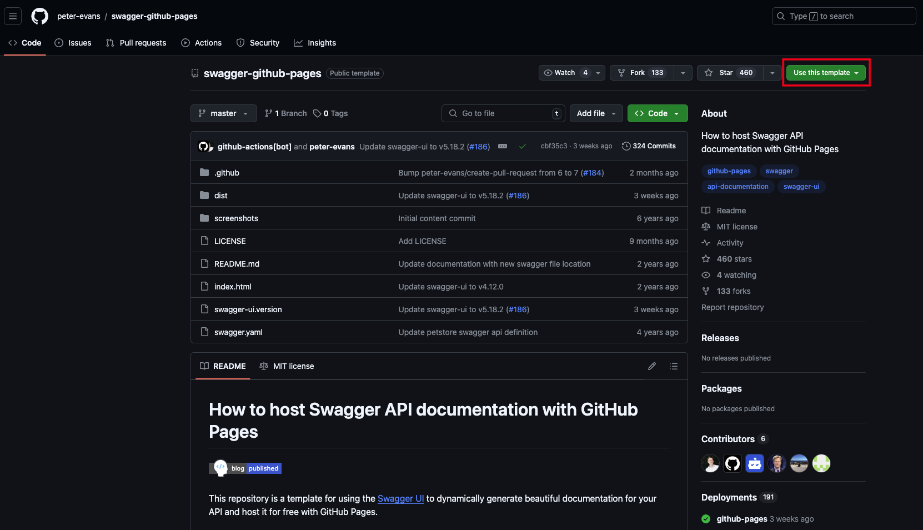Click the peter-evans owner link
This screenshot has height=530, width=923.
[79, 16]
